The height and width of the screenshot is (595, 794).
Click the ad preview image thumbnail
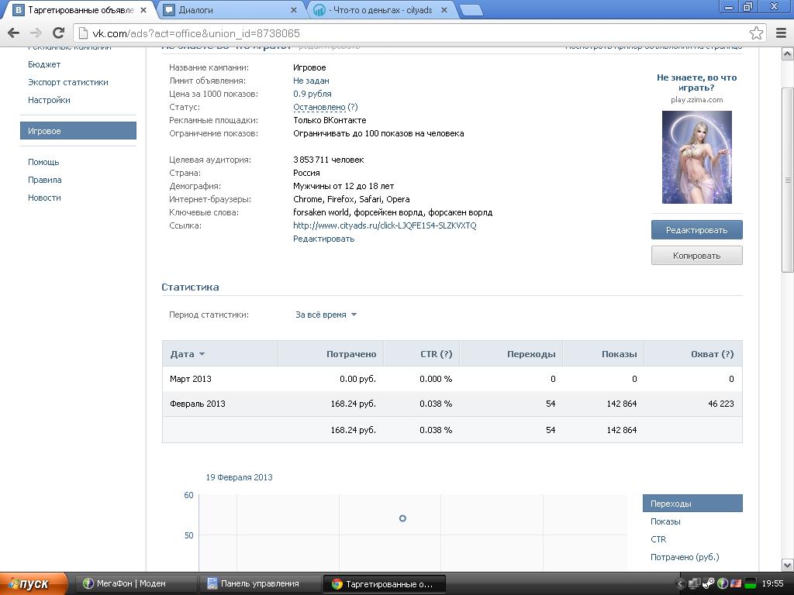696,157
